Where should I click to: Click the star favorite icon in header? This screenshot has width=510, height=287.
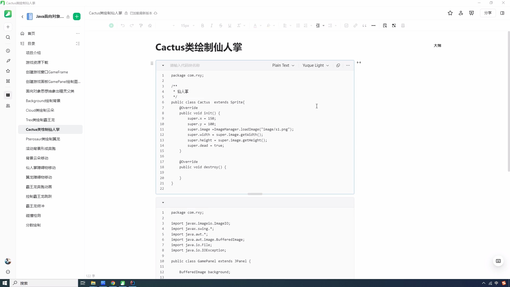pos(450,13)
